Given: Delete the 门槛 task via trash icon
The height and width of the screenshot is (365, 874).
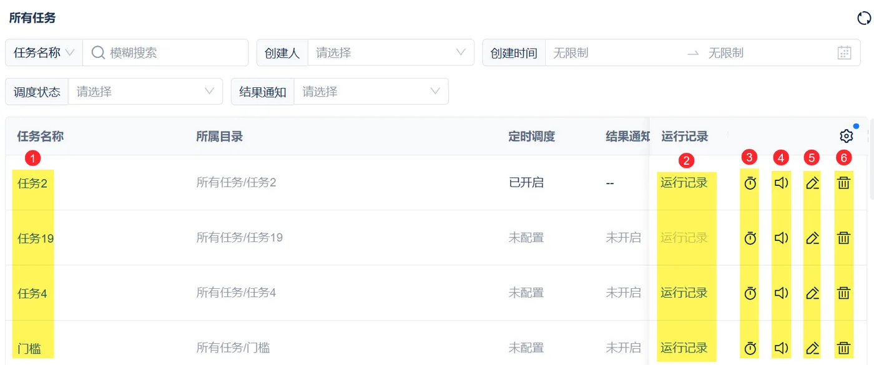Looking at the screenshot, I should (x=843, y=348).
